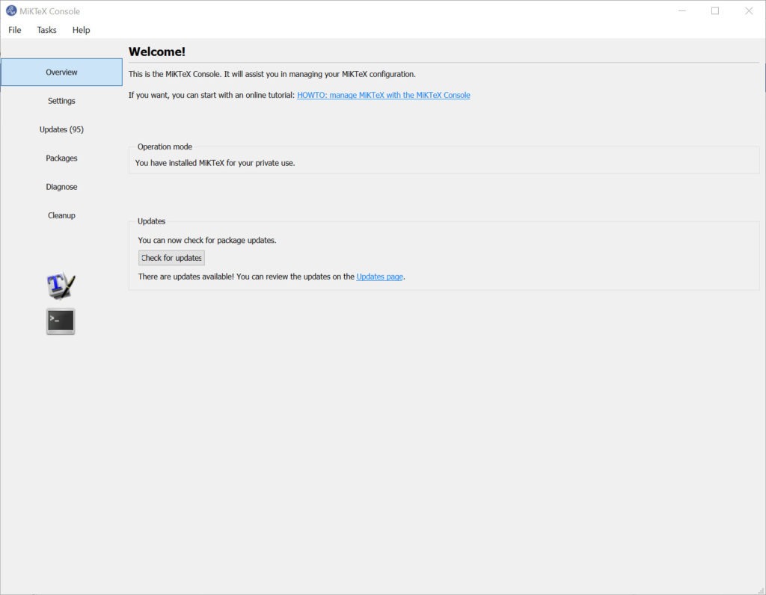Image resolution: width=766 pixels, height=595 pixels.
Task: Go to the Updates (95) page
Action: point(61,129)
